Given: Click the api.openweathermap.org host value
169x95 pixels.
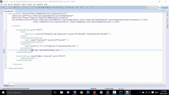Looking at the screenshot, I should coord(47,50).
